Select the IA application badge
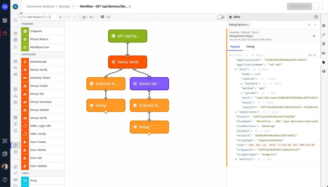The image size is (328, 187). (15, 7)
